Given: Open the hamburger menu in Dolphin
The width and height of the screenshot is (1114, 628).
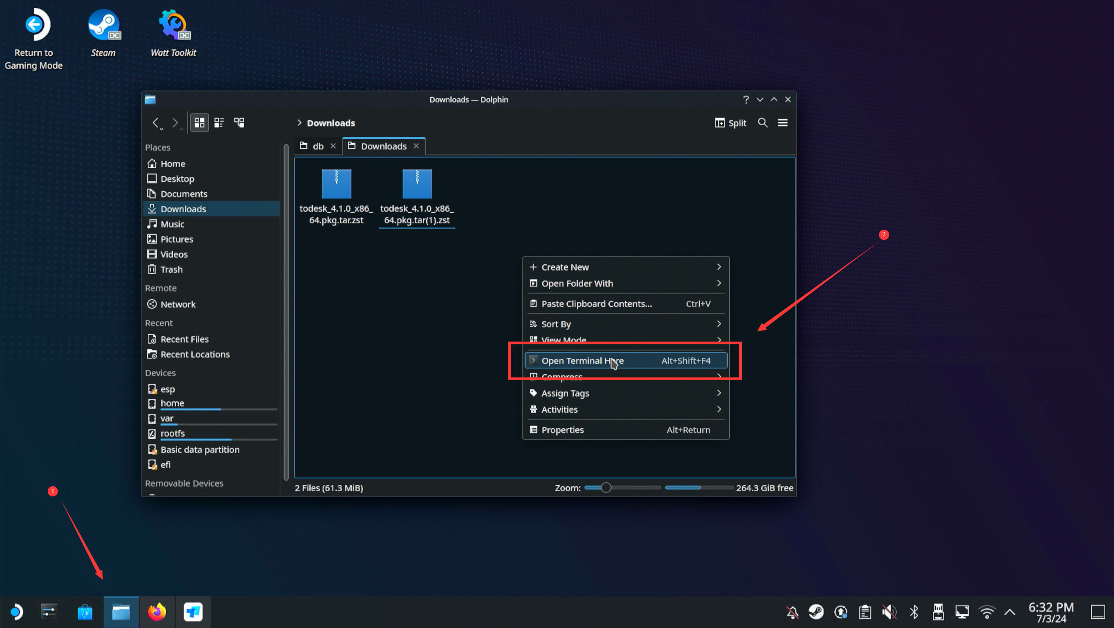Looking at the screenshot, I should point(782,123).
